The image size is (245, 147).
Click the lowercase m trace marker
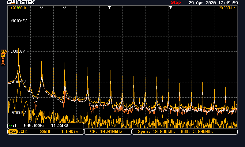point(3,64)
